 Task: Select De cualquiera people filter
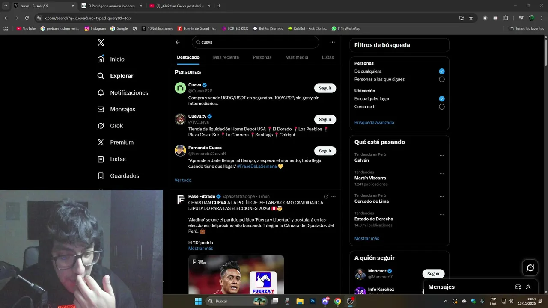(x=442, y=71)
